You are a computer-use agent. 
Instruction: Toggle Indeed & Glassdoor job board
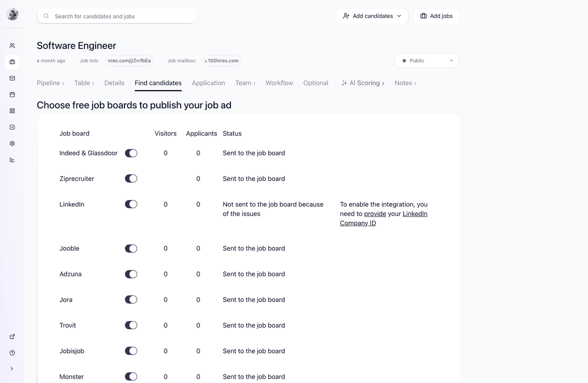(131, 153)
